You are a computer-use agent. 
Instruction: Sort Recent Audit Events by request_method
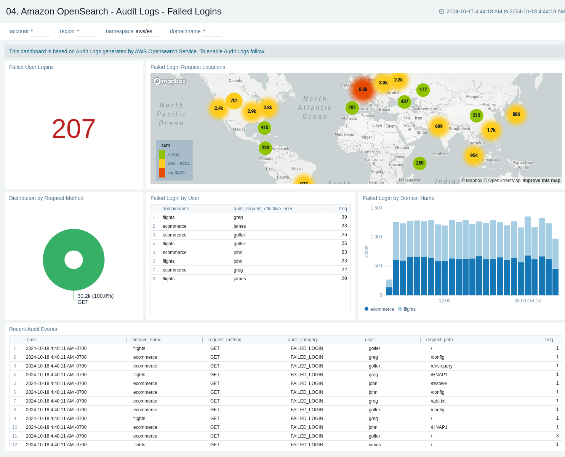tap(225, 340)
